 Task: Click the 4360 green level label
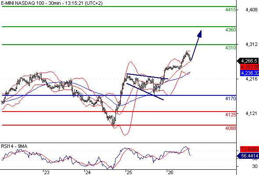(x=230, y=30)
